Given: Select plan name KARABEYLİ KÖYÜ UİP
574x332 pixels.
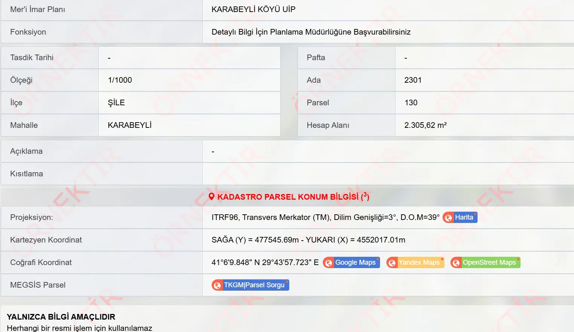Looking at the screenshot, I should click(x=253, y=9).
